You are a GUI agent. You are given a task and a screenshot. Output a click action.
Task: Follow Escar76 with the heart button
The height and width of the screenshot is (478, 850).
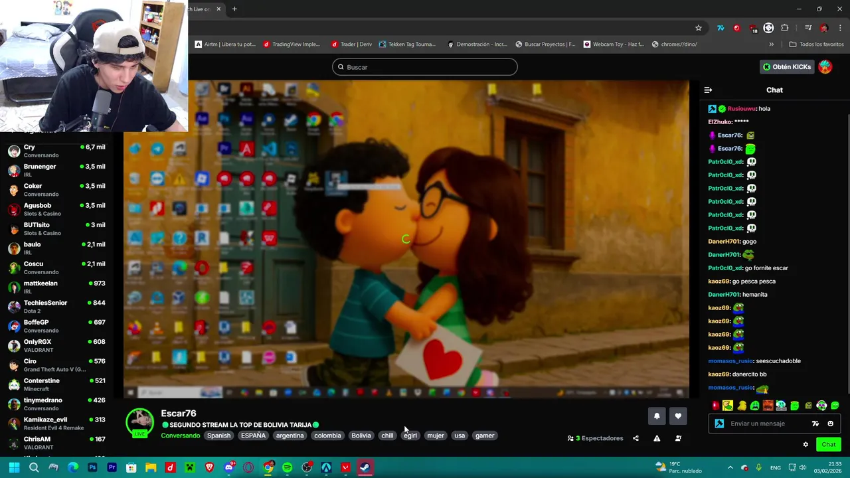tap(678, 416)
